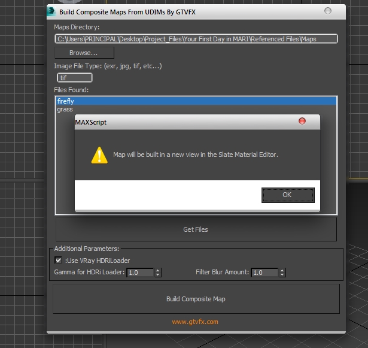Increase Gamma for HDRi Loader with up arrow
Screen dimensions: 368x348
pyautogui.click(x=158, y=271)
